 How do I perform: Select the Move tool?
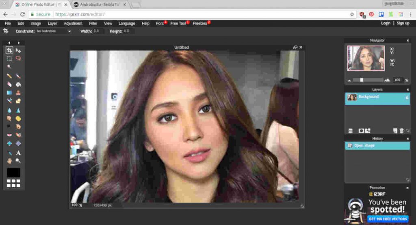(18, 50)
